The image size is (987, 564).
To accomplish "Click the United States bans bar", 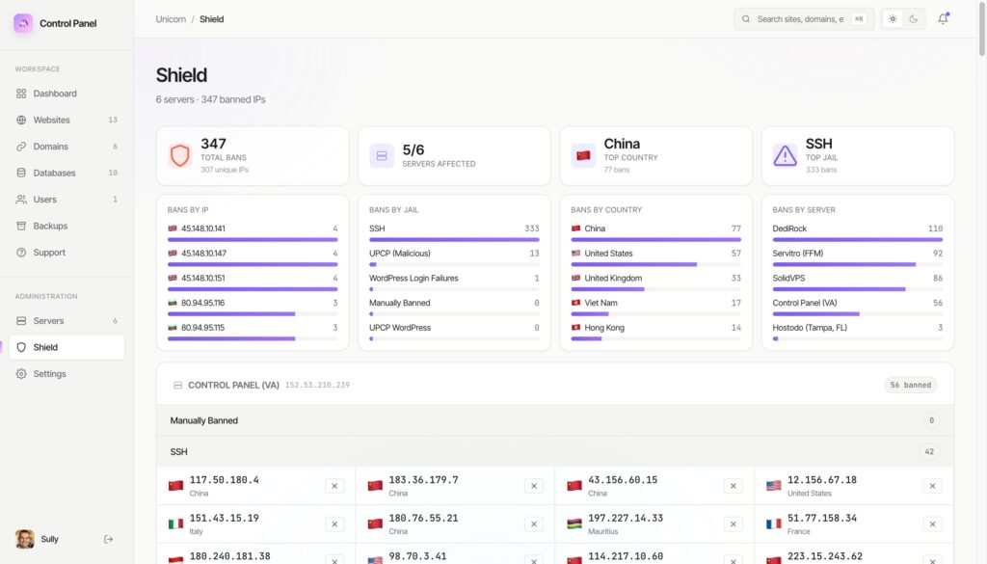I will coord(655,264).
